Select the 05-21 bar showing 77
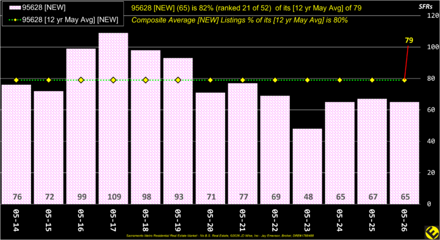The width and height of the screenshot is (440, 240). (243, 144)
